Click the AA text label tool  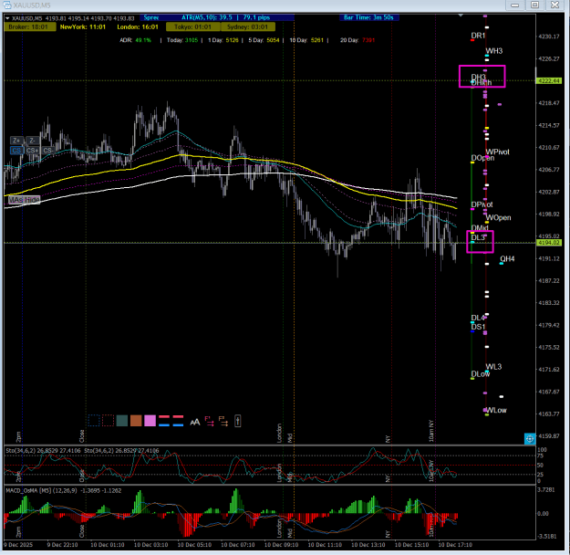coord(195,422)
